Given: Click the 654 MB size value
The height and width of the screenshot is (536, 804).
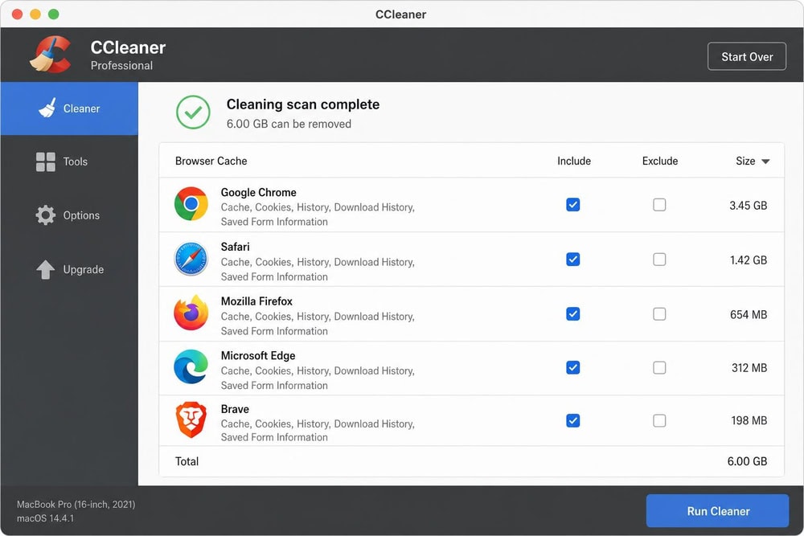Looking at the screenshot, I should (749, 314).
